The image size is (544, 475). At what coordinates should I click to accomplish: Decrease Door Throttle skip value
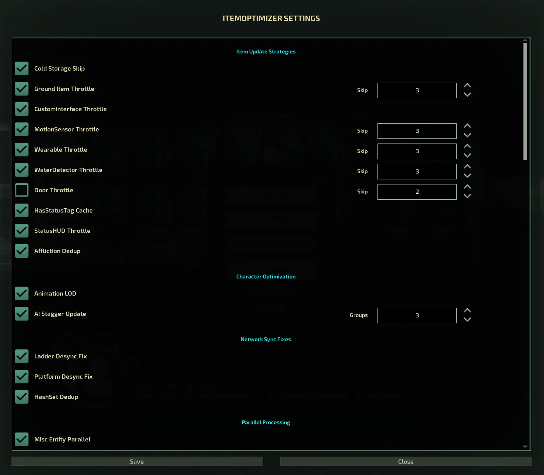(467, 196)
